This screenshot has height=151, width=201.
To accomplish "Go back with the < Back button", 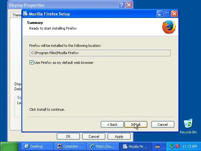I will 112,125.
